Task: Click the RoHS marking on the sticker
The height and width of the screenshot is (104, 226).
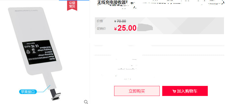Action: tap(27, 47)
